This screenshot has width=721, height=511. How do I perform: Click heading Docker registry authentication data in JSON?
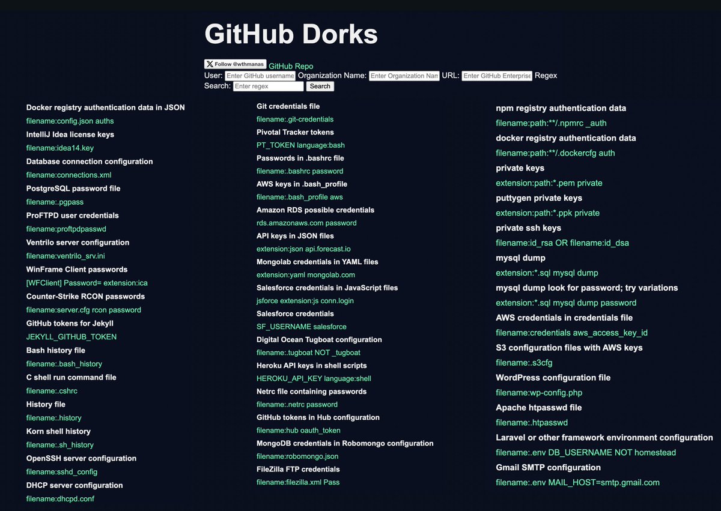click(106, 107)
